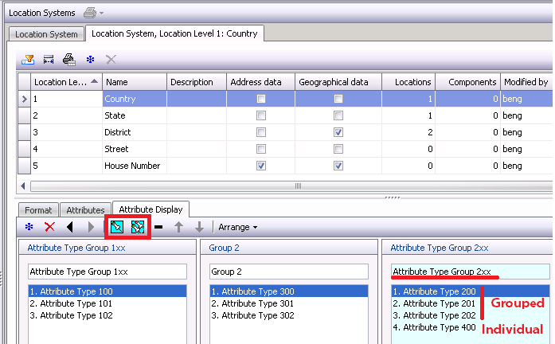The height and width of the screenshot is (344, 555).
Task: Move item down with down arrow
Action: click(199, 227)
